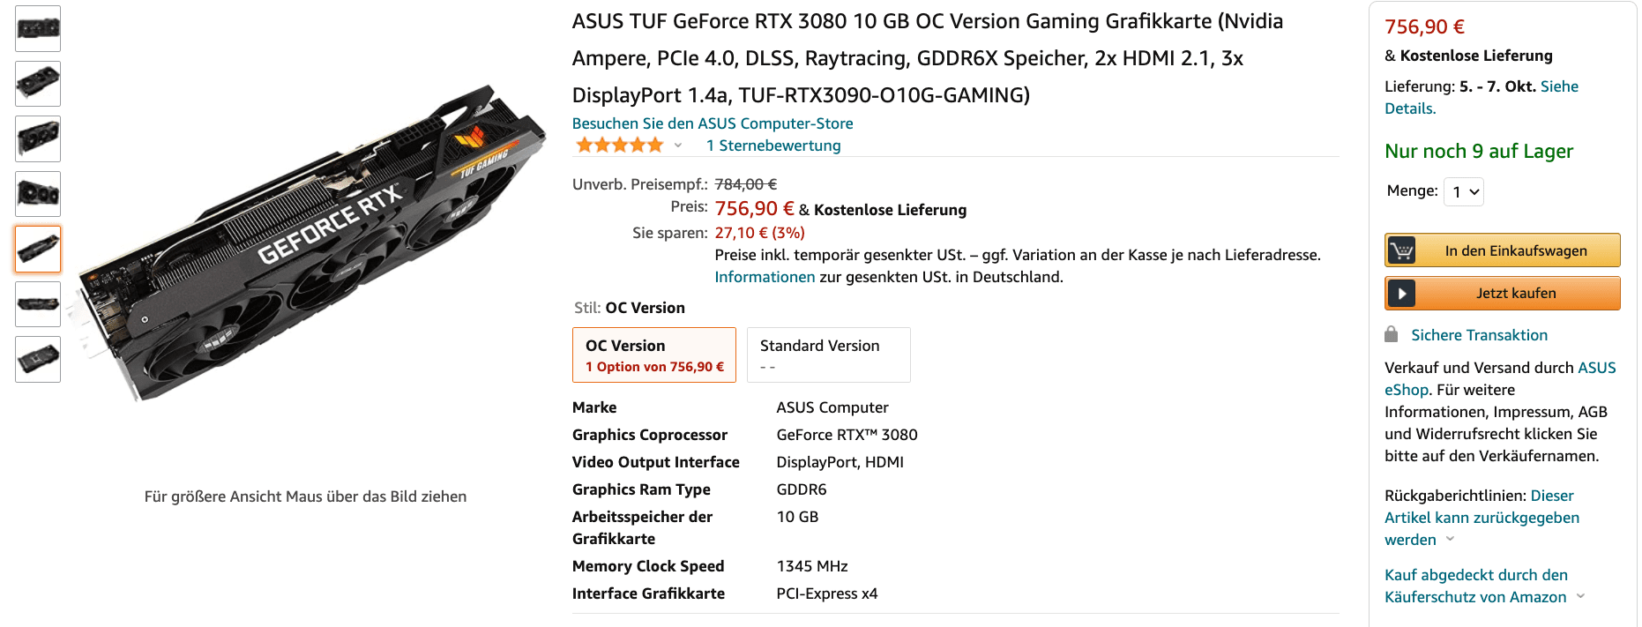Click the five-star rating icons
1642x627 pixels.
click(x=619, y=146)
